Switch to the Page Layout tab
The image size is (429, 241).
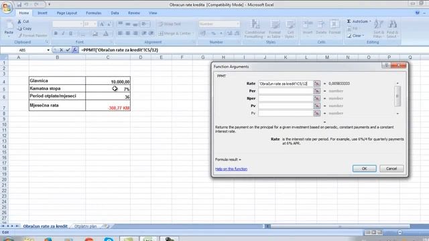(67, 13)
